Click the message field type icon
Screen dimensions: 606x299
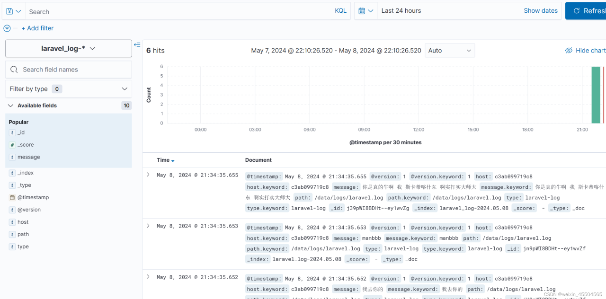(12, 157)
